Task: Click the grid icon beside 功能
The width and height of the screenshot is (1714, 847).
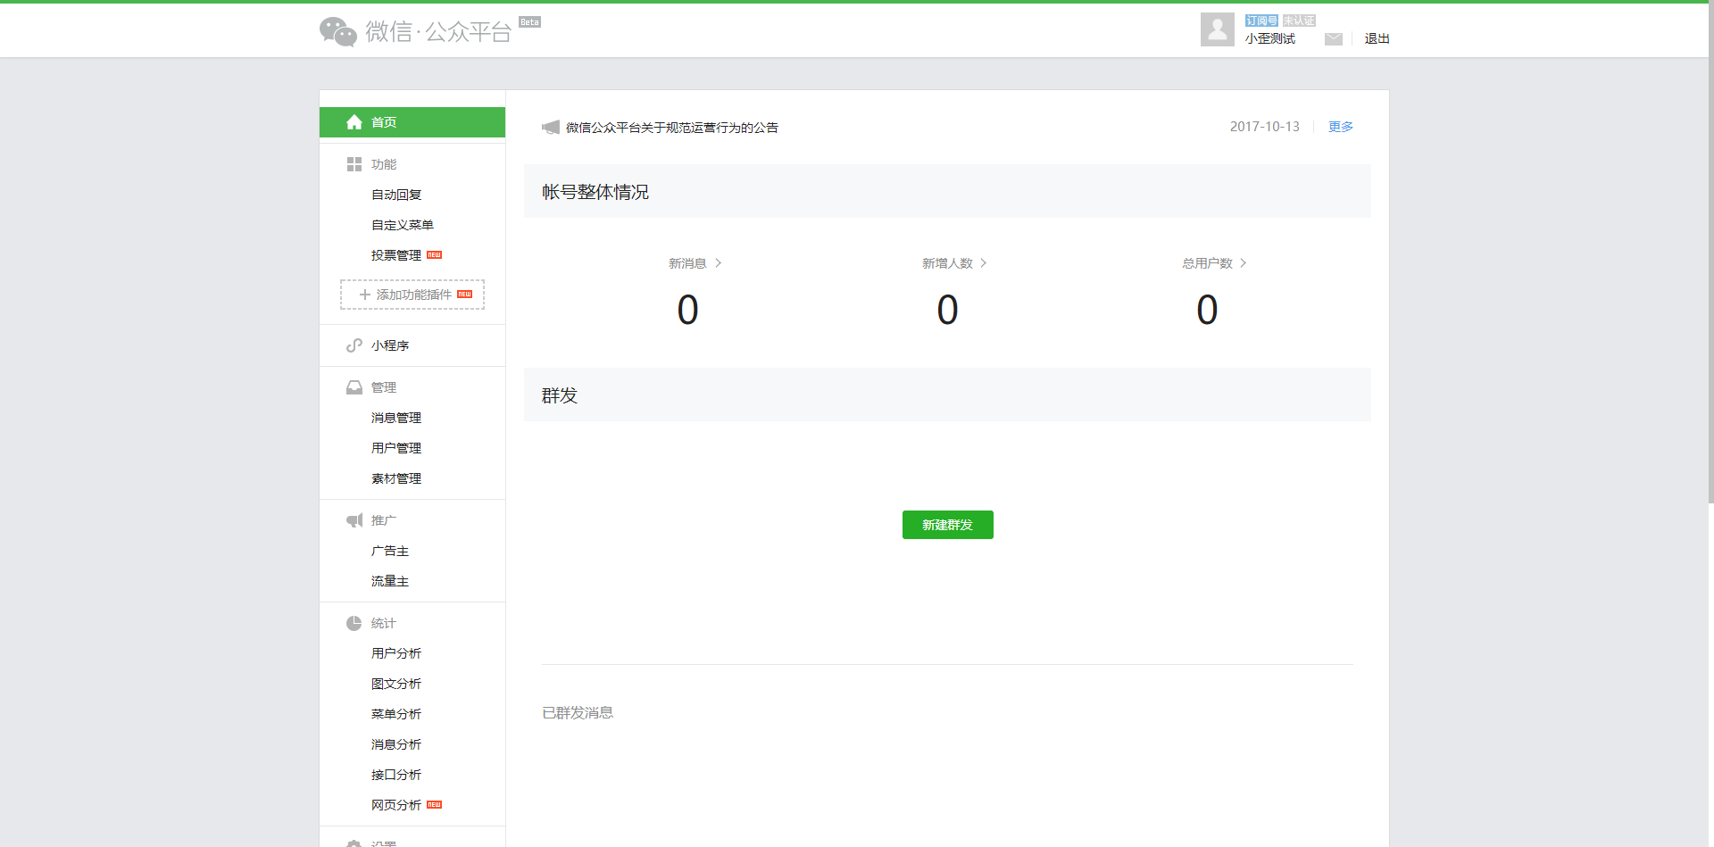Action: tap(354, 164)
